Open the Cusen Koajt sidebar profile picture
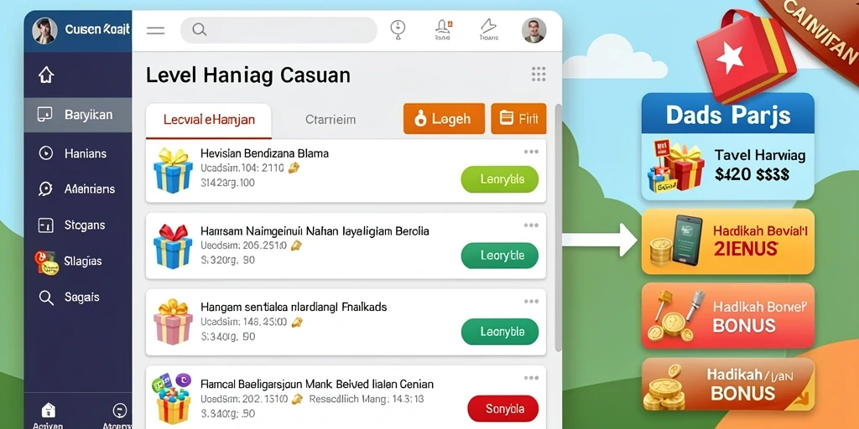 click(44, 30)
